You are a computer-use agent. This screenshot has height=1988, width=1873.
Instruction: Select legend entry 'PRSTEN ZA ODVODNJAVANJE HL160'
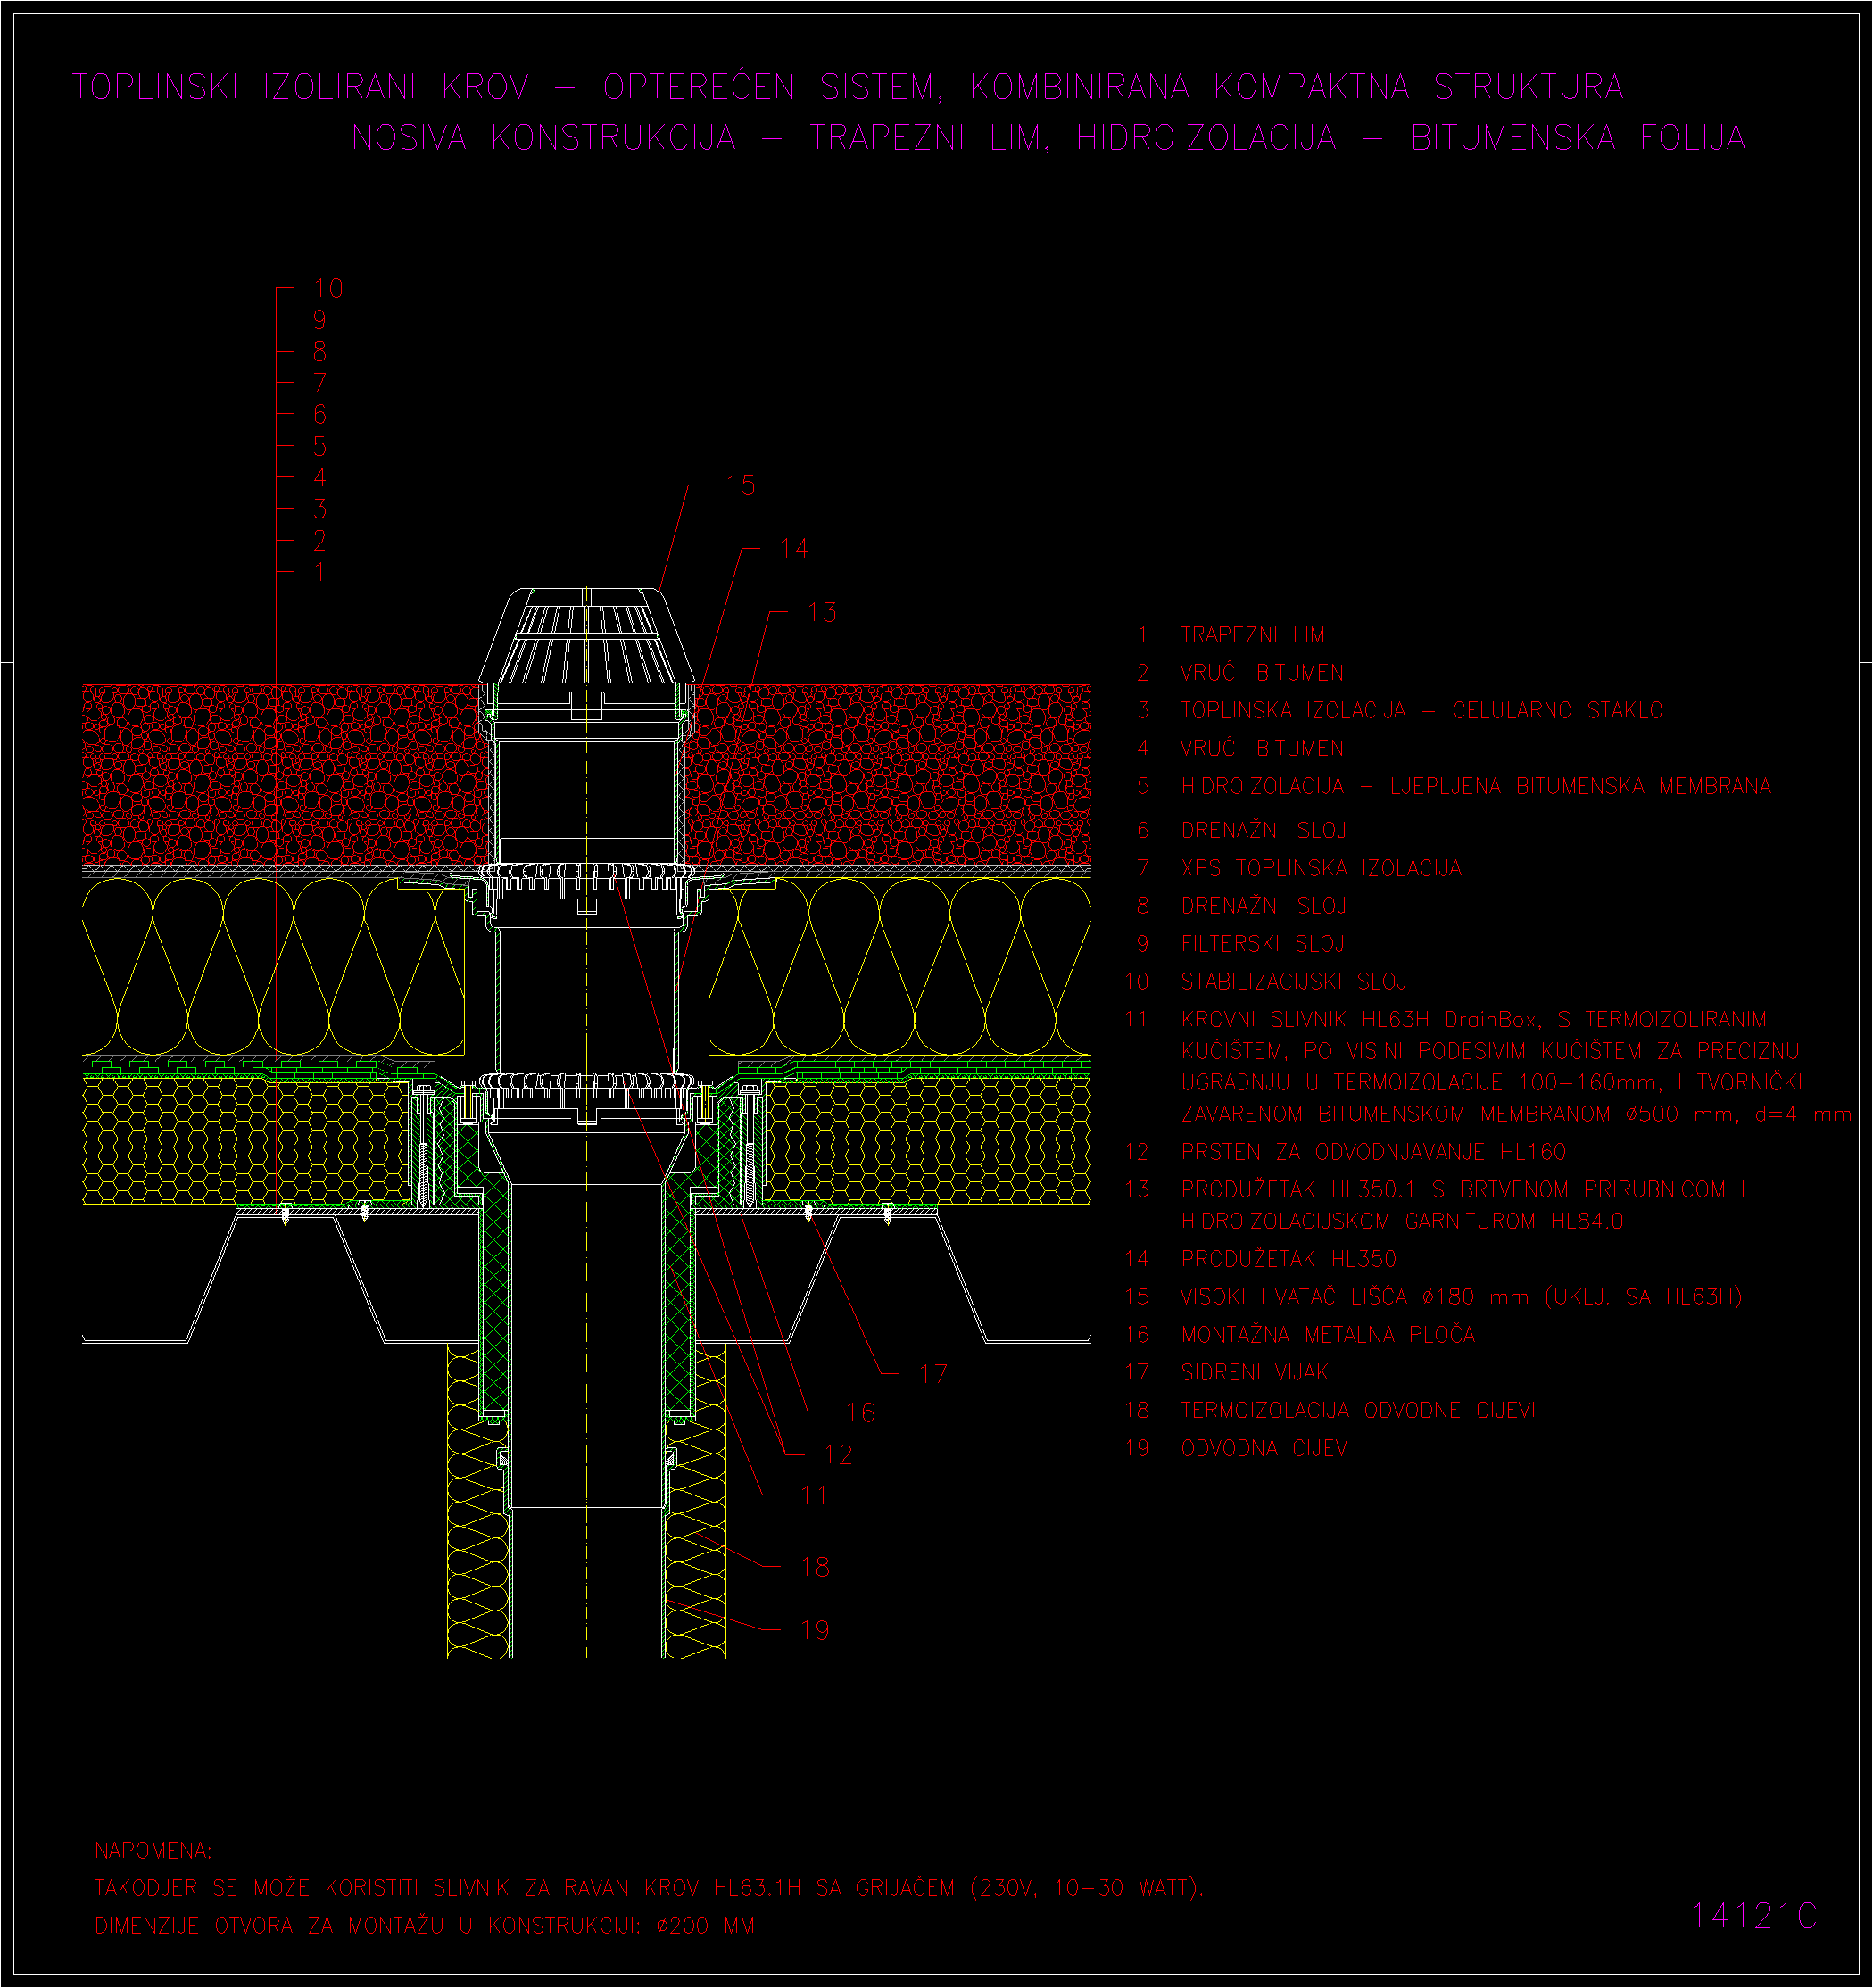click(1373, 1152)
